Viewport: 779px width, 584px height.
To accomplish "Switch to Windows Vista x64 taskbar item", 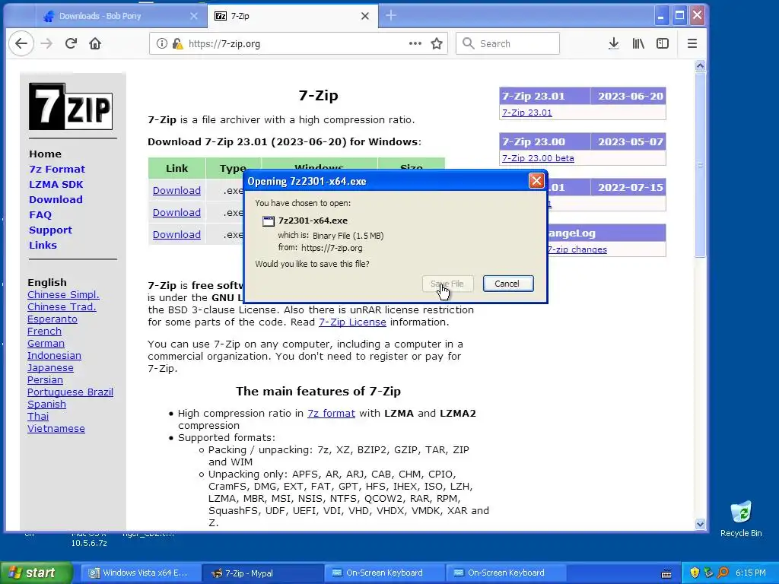I will pos(139,573).
